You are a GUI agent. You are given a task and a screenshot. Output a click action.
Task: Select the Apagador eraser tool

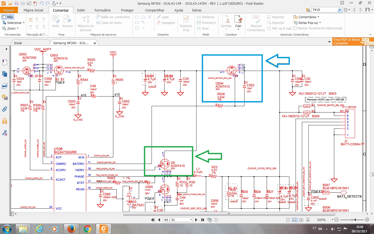click(166, 23)
